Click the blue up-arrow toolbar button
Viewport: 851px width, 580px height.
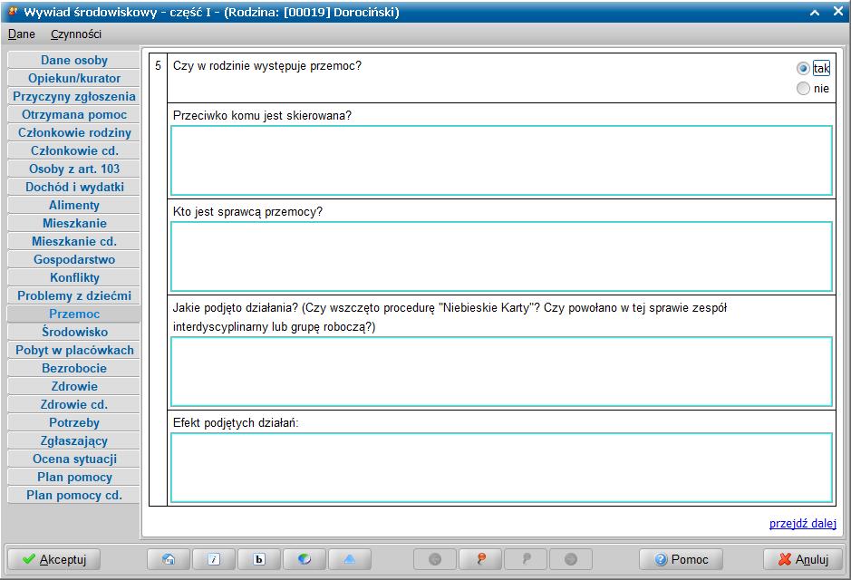coord(350,559)
